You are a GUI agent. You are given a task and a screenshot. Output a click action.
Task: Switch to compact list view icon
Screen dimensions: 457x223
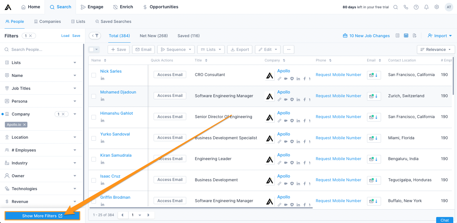click(x=398, y=36)
